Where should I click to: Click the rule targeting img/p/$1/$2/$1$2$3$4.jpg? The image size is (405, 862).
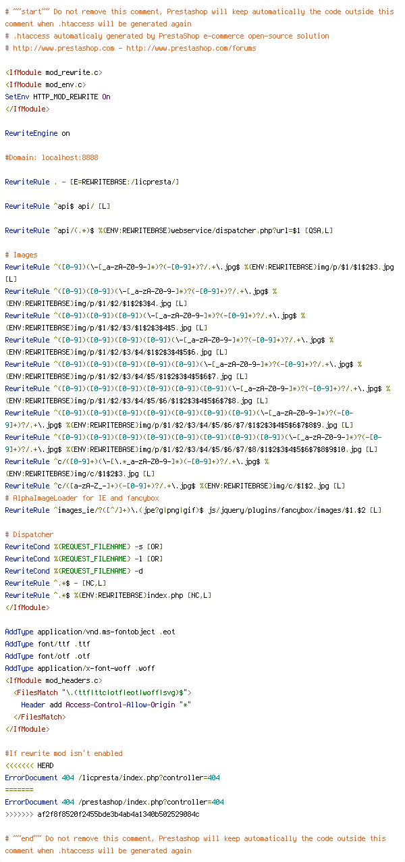(x=140, y=297)
